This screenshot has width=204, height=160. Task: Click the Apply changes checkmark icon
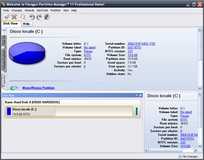(7, 17)
